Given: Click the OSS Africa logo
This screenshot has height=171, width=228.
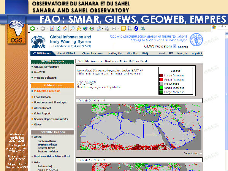Looking at the screenshot, I should coord(16,30).
